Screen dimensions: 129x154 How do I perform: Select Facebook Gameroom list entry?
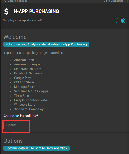click(x=29, y=73)
